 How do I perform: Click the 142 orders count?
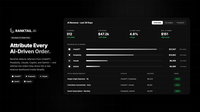[x=183, y=49]
